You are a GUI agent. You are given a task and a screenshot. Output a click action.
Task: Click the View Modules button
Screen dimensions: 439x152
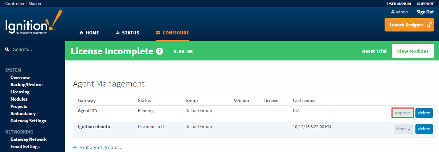(413, 51)
